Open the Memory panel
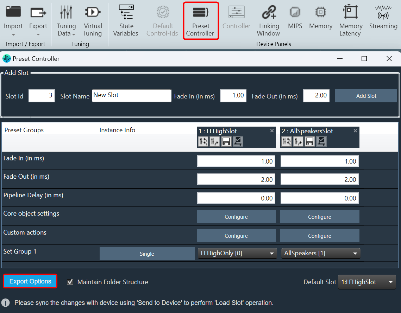The height and width of the screenshot is (313, 401). [321, 17]
